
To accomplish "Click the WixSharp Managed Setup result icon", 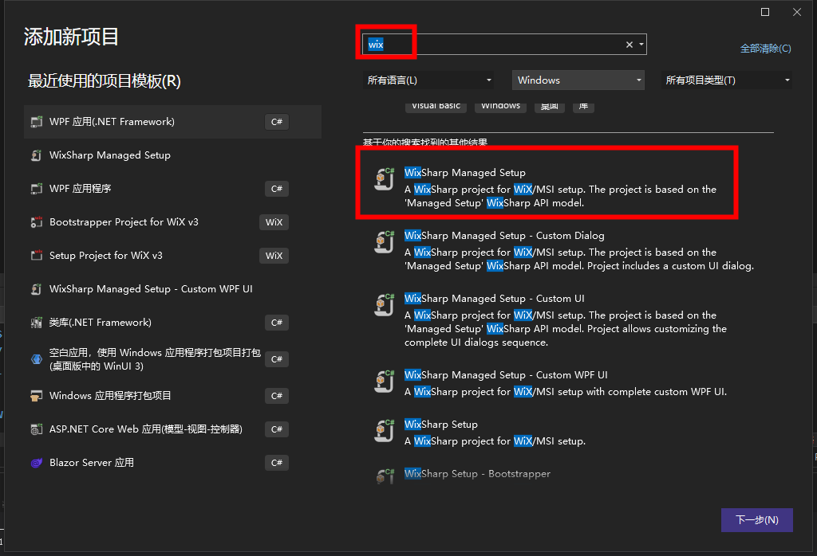I will click(x=385, y=179).
